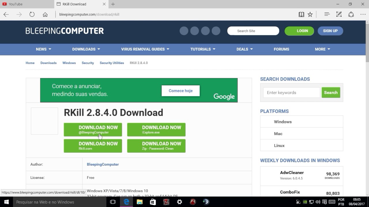
Task: Download RKill from @BleepingComputer
Action: (93, 130)
